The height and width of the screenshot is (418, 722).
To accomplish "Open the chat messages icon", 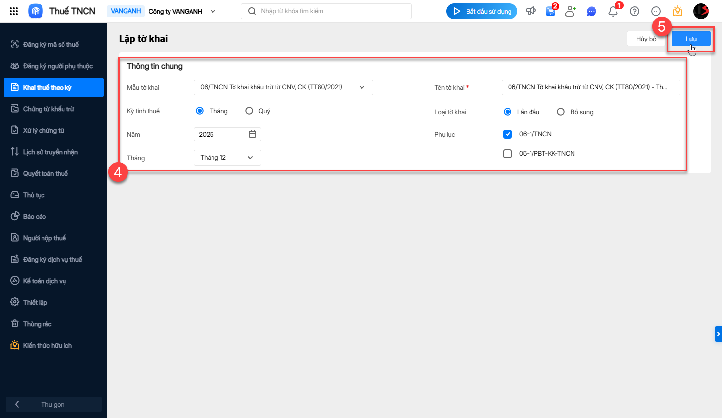I will tap(591, 11).
